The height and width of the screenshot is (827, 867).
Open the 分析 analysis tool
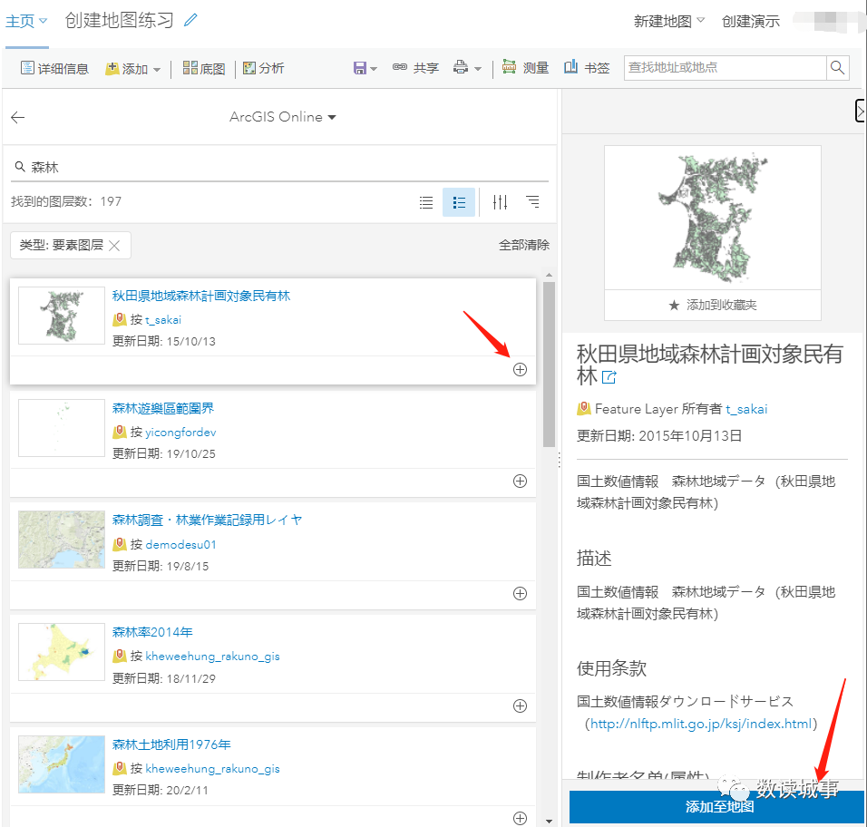[x=264, y=68]
